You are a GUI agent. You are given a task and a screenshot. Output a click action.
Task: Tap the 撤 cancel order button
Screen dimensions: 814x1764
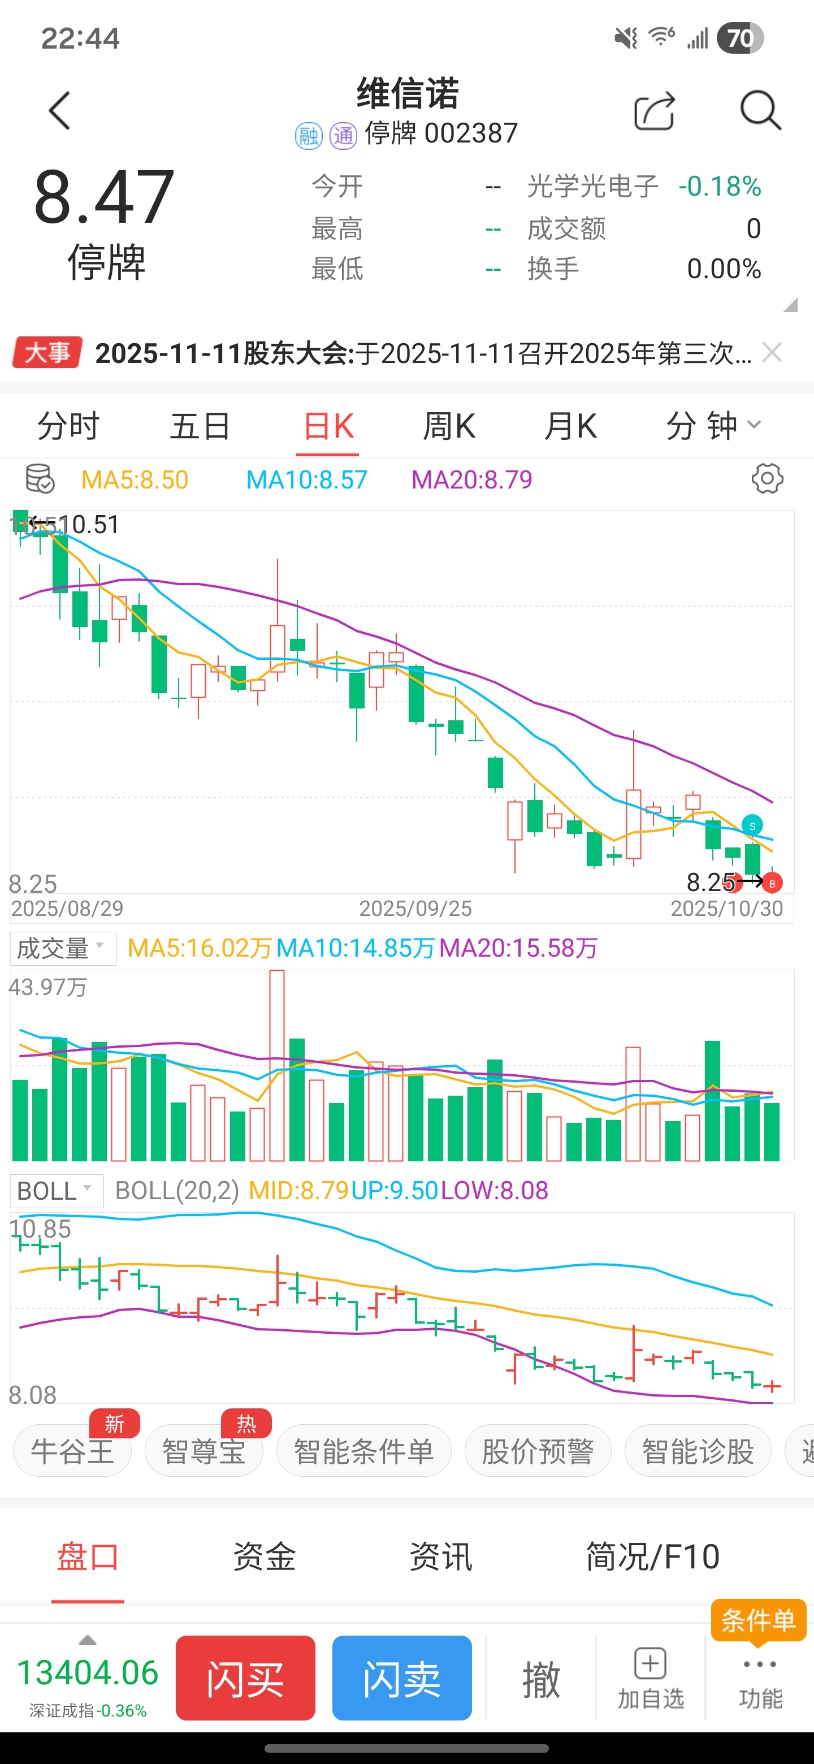point(541,1679)
